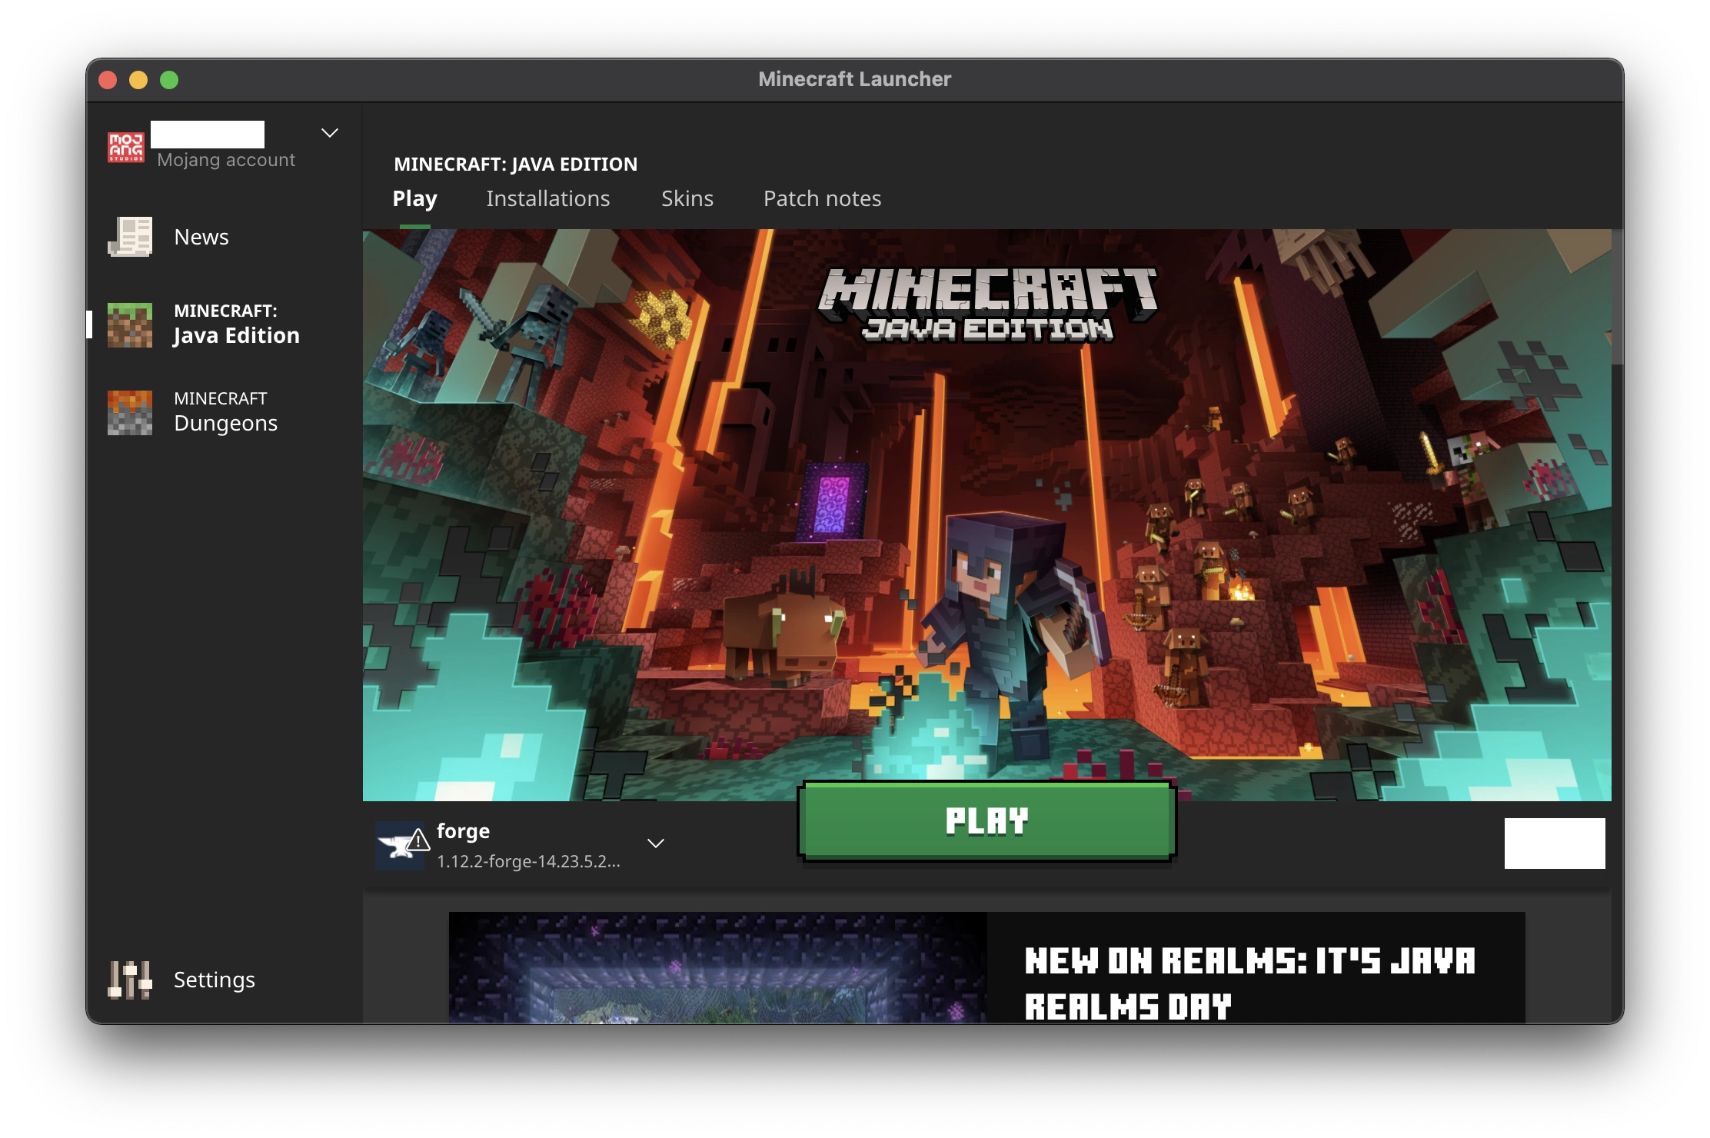This screenshot has width=1710, height=1138.
Task: Click the green full-screen window control
Action: coord(169,79)
